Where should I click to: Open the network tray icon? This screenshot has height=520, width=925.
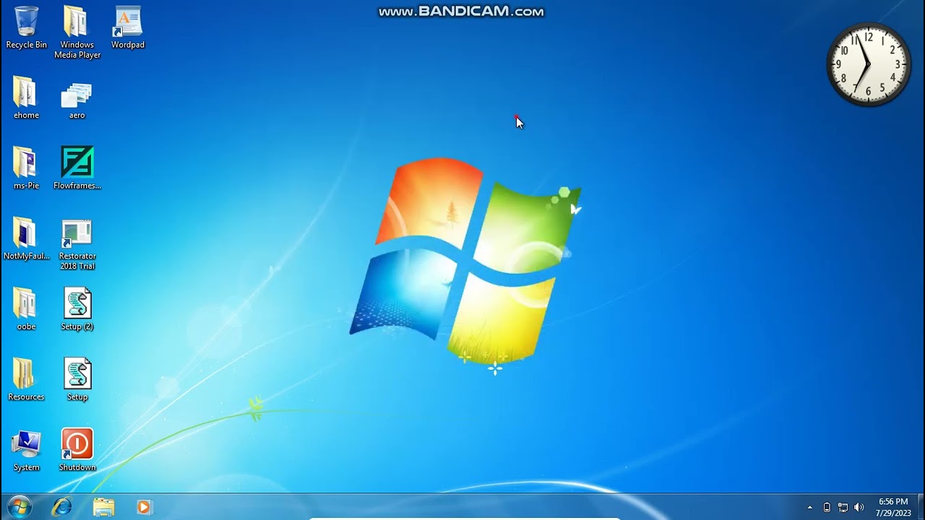click(x=843, y=508)
